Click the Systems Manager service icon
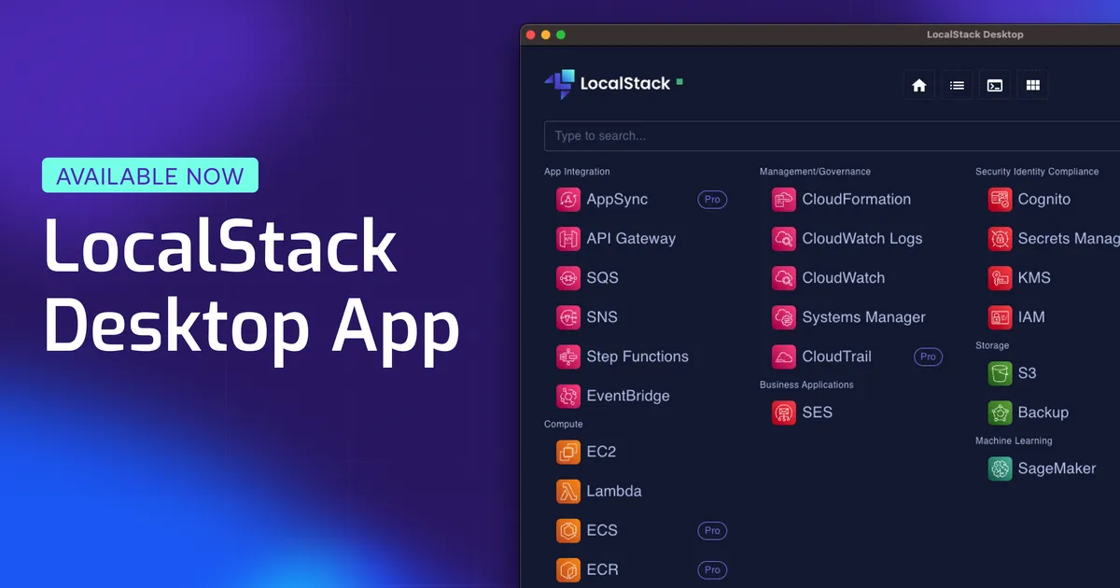Viewport: 1120px width, 588px height. [x=784, y=317]
